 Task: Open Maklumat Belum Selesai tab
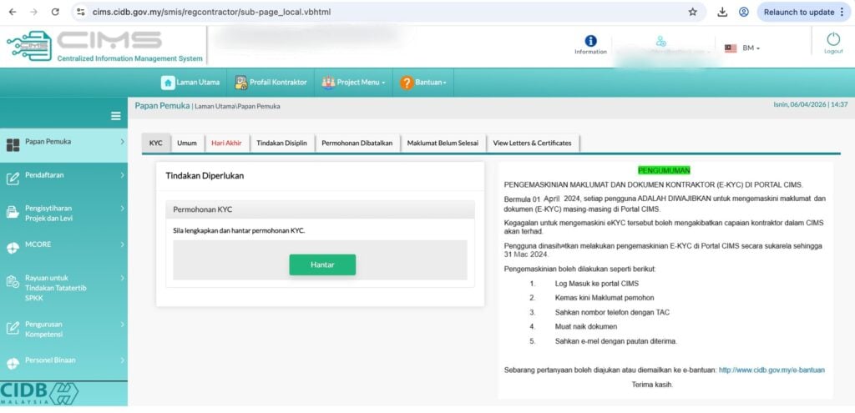click(443, 144)
